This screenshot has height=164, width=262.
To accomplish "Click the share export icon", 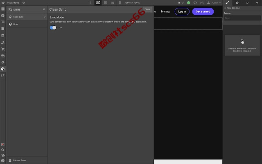I will point(202,3).
